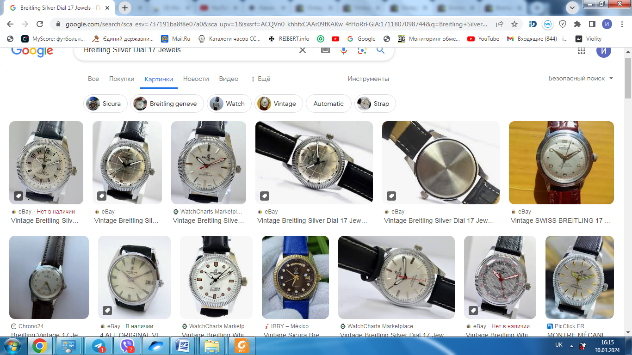Image resolution: width=632 pixels, height=355 pixels.
Task: Open the iD extension icon in the toolbar
Action: (533, 24)
